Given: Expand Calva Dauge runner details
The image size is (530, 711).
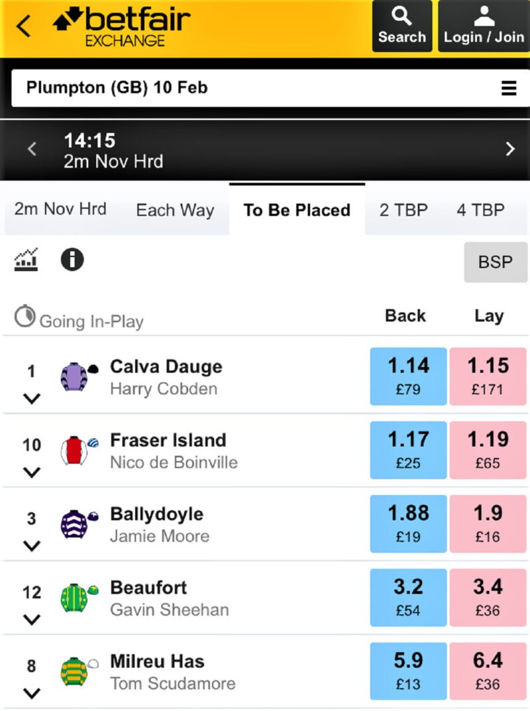Looking at the screenshot, I should [x=30, y=398].
